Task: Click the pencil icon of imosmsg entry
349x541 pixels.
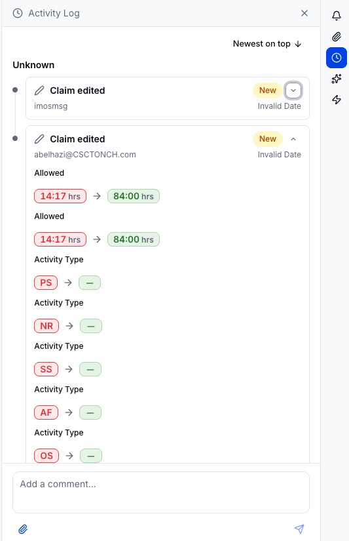Action: pyautogui.click(x=39, y=90)
